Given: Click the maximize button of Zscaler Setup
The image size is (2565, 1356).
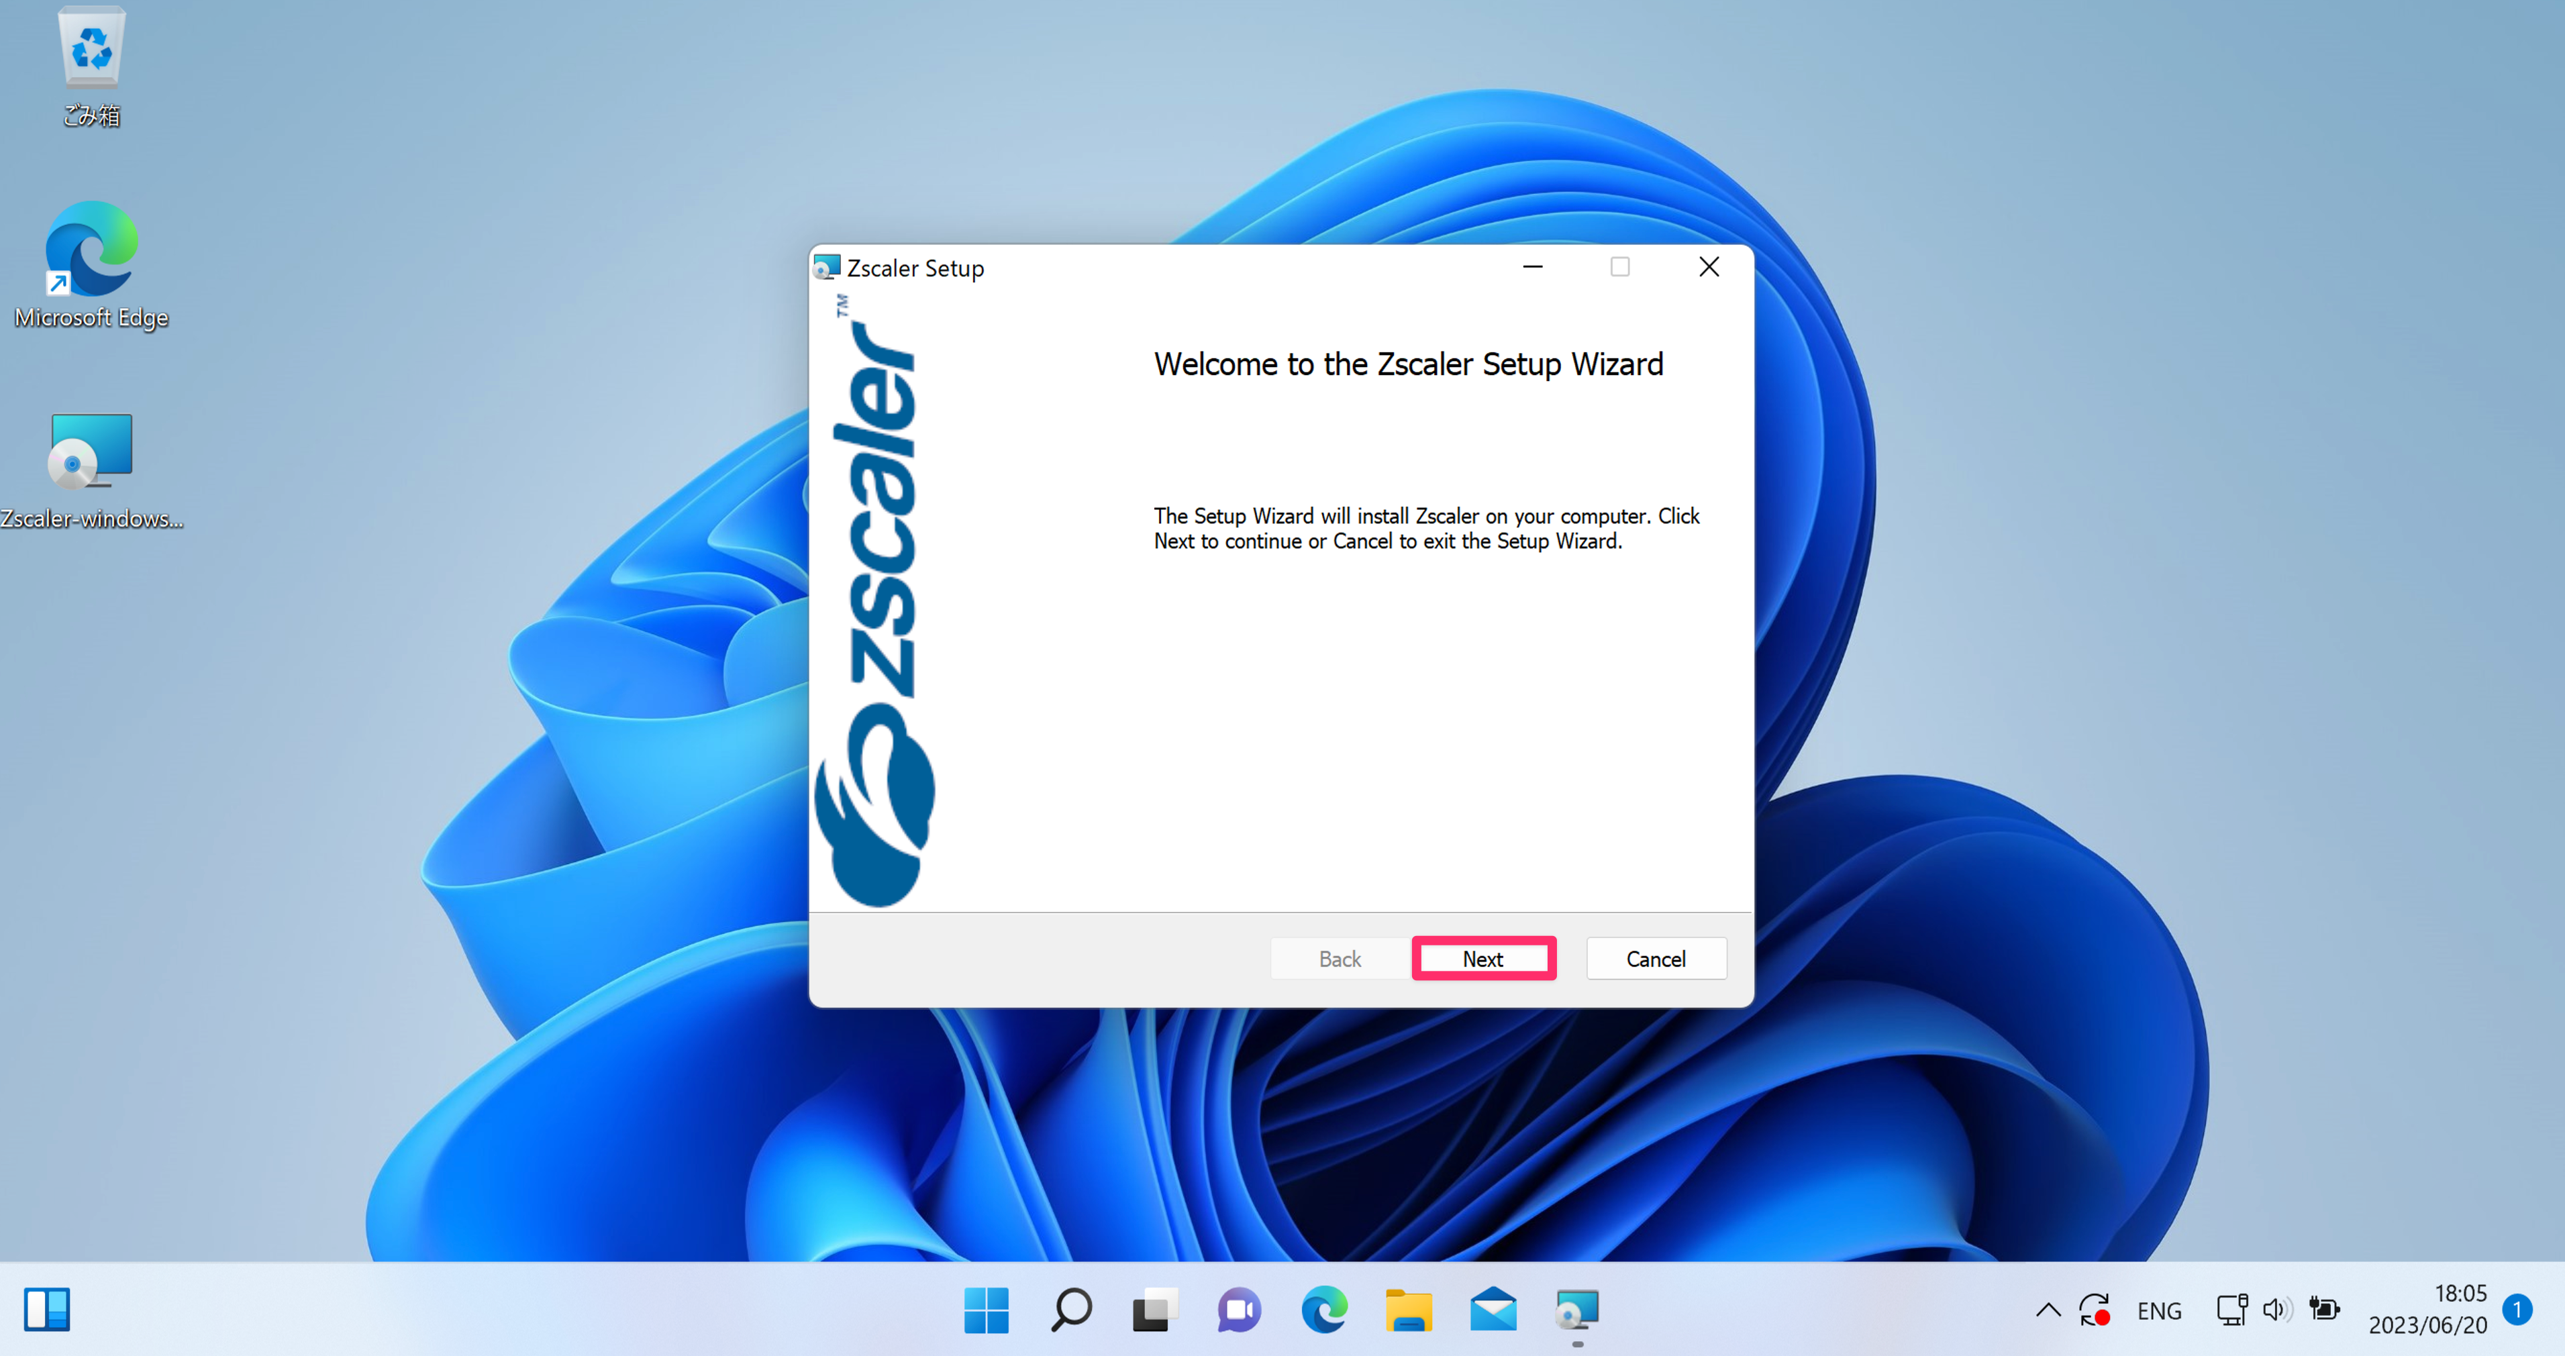Looking at the screenshot, I should 1620,267.
